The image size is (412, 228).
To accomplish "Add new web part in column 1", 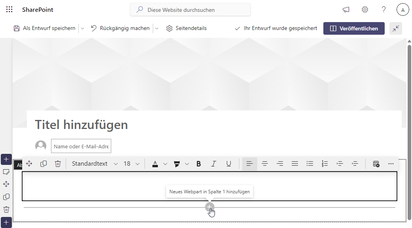I will [210, 207].
